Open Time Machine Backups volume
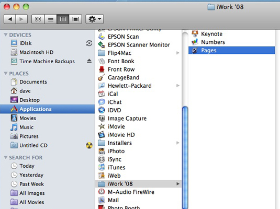 [x=47, y=61]
